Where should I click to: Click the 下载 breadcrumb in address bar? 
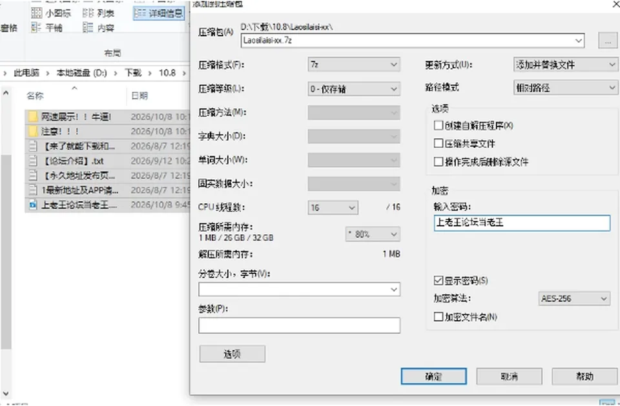tap(133, 73)
